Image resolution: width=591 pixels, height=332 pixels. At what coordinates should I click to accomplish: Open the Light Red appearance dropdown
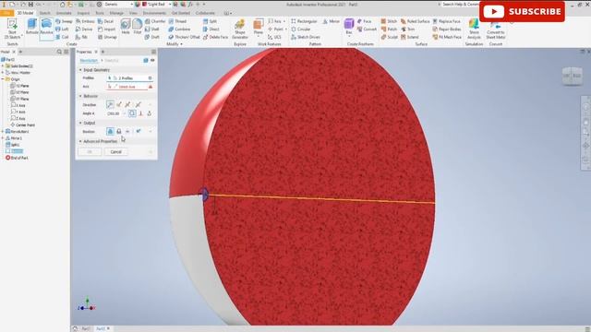tap(170, 4)
